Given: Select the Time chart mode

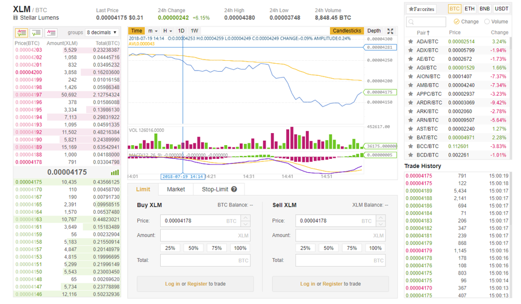Looking at the screenshot, I should pyautogui.click(x=136, y=31).
